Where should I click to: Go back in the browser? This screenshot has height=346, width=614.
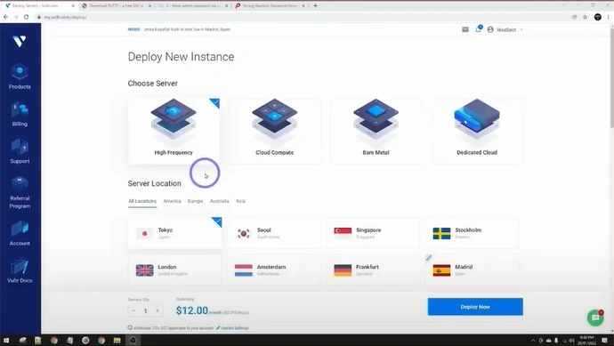[6, 17]
